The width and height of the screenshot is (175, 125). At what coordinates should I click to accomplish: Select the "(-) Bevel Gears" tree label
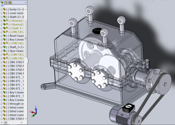click(x=15, y=36)
